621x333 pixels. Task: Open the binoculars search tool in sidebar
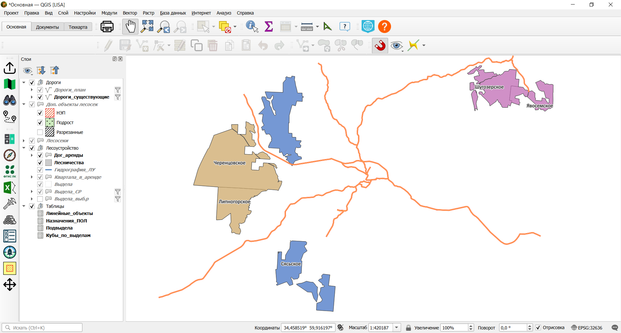coord(10,100)
